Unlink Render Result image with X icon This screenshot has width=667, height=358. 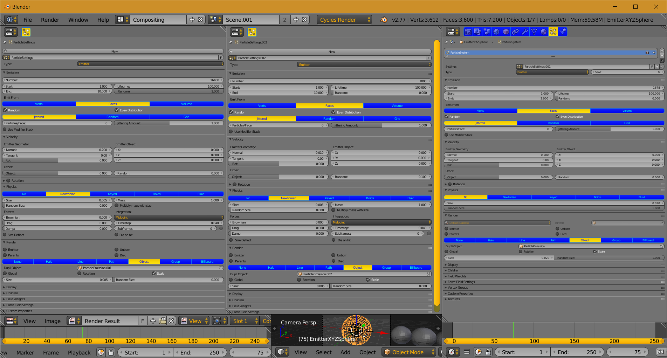pyautogui.click(x=171, y=321)
